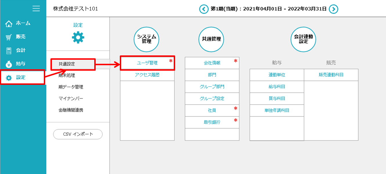Open 会社情報 company information
The height and width of the screenshot is (174, 386).
click(212, 63)
